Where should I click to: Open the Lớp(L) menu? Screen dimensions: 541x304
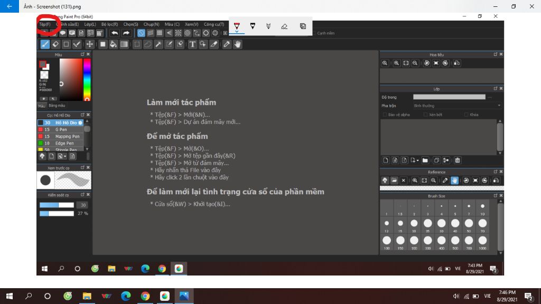(x=90, y=24)
